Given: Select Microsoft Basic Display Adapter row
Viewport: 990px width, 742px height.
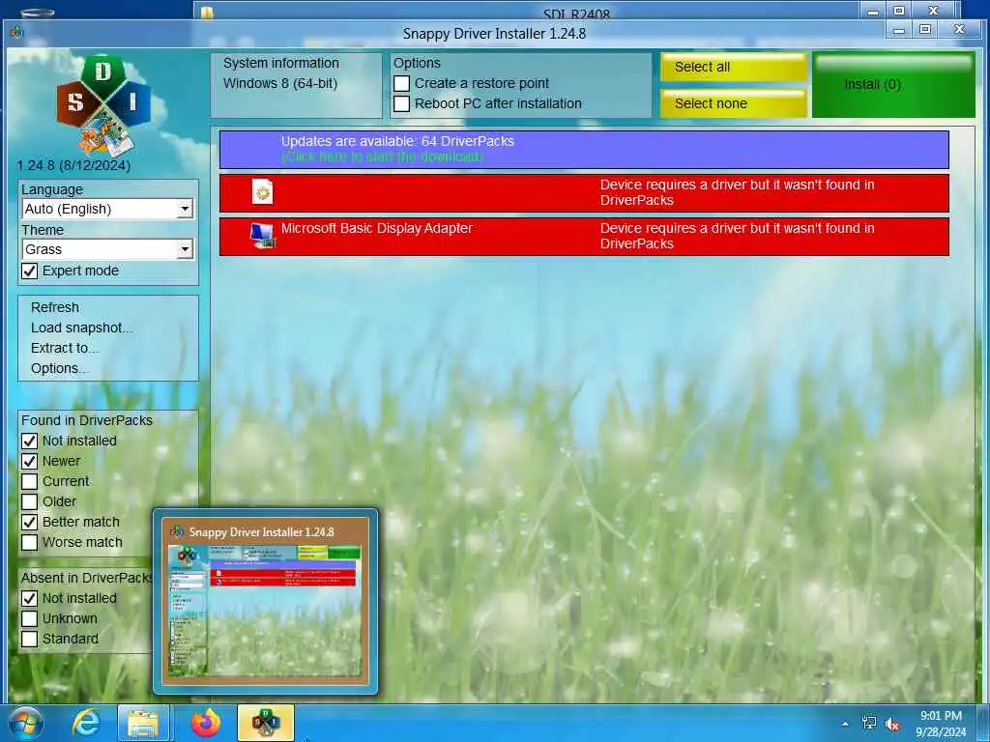Looking at the screenshot, I should coord(584,237).
